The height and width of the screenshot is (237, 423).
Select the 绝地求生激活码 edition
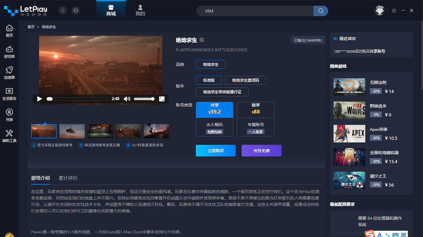(x=246, y=80)
